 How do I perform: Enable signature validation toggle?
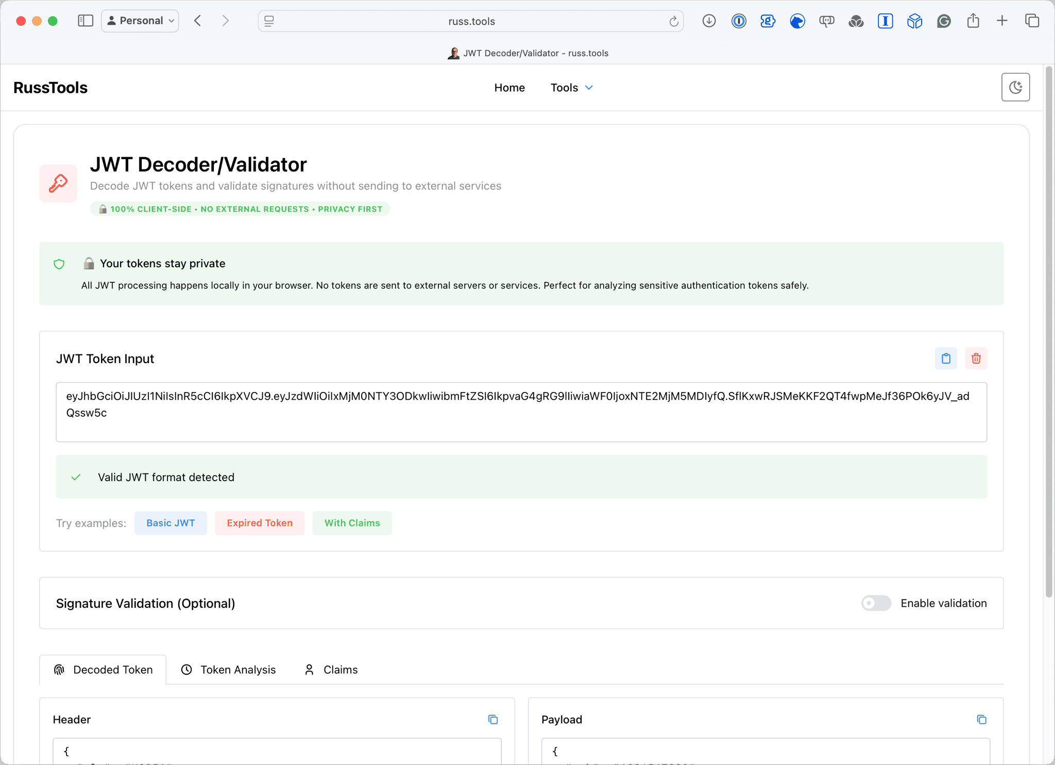tap(876, 603)
